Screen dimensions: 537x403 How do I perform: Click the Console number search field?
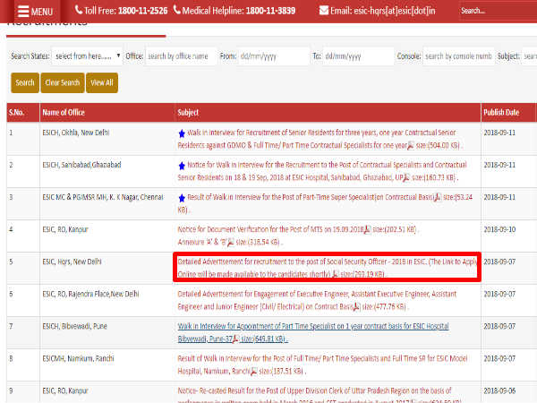[x=458, y=56]
